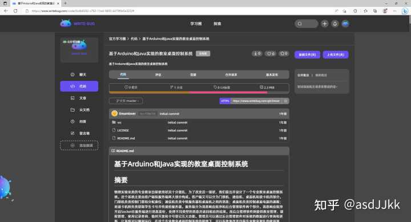Click the HTTPS protocol button
The height and width of the screenshot is (222, 411).
point(225,101)
